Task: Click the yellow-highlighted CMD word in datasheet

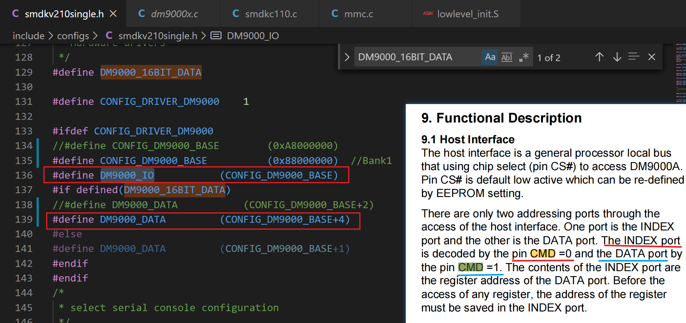Action: point(543,253)
